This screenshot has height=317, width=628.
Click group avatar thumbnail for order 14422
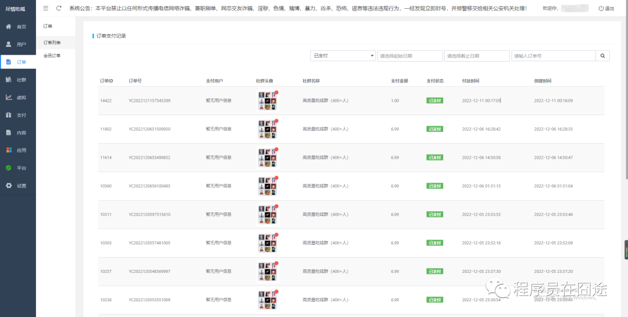click(x=266, y=101)
